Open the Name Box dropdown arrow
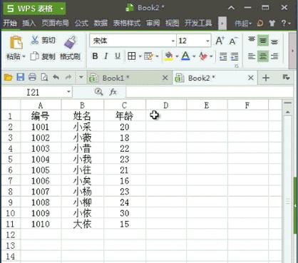 [x=68, y=92]
